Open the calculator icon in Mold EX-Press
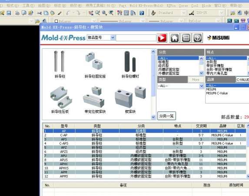This screenshot has width=249, height=196. [186, 38]
